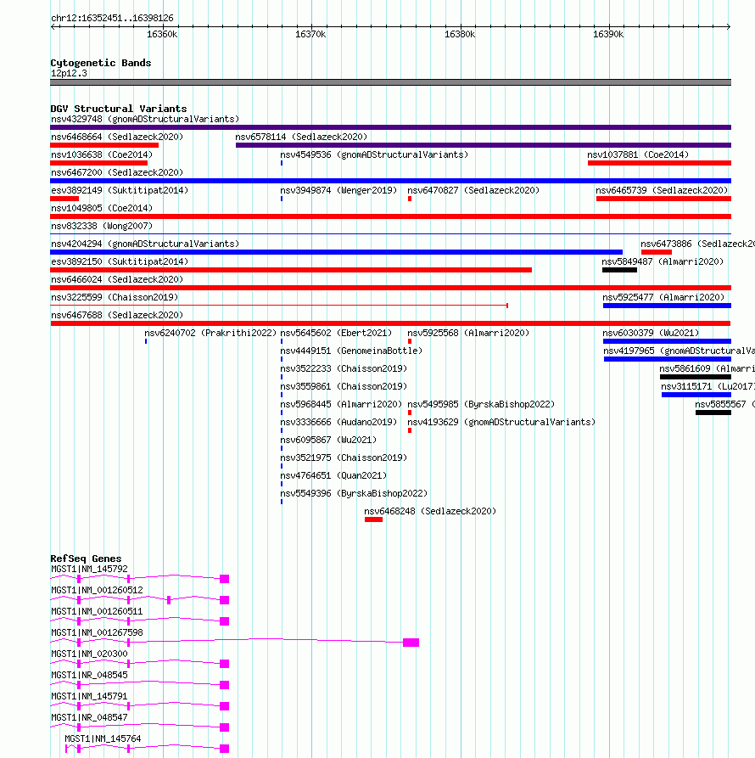This screenshot has height=758, width=755.
Task: Select nsv3522233 (Chaisson2019) label
Action: 344,369
